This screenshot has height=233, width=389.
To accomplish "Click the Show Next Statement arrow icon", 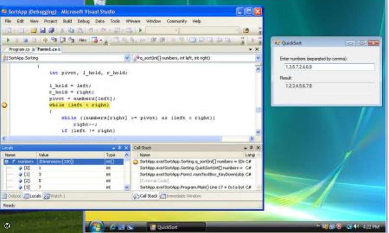I will [x=45, y=40].
